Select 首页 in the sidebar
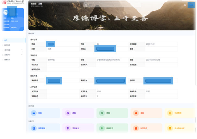197x139 pixels. click(6, 40)
